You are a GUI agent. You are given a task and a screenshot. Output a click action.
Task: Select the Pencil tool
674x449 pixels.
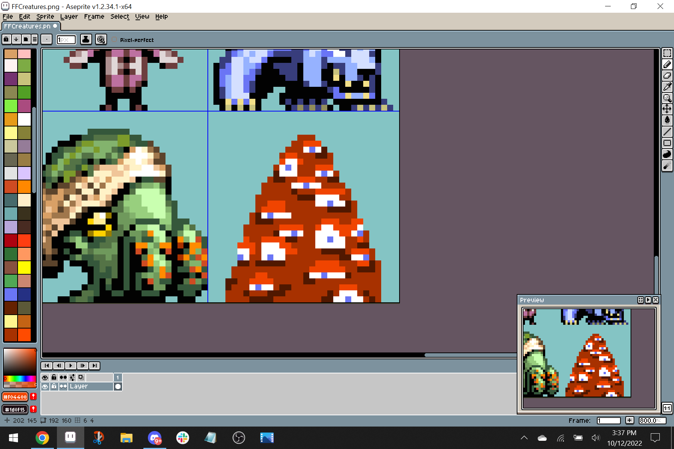click(667, 64)
